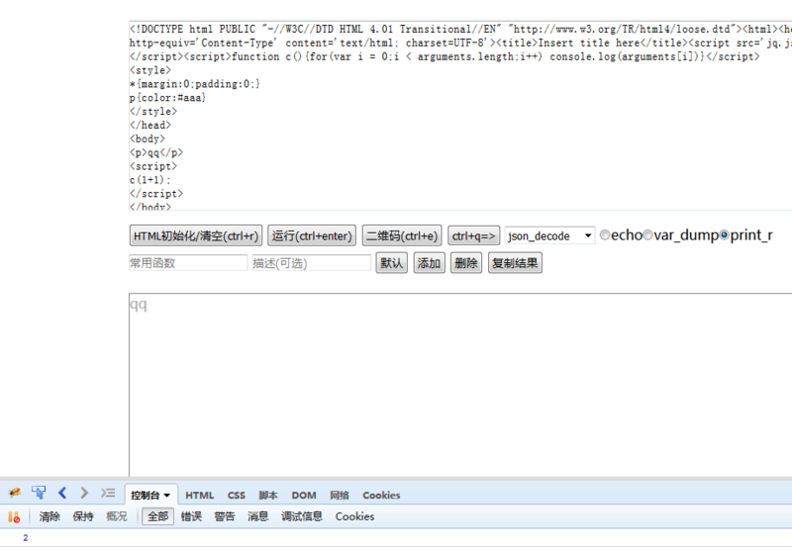Open the Cookies panel tab
The height and width of the screenshot is (551, 792).
(381, 496)
